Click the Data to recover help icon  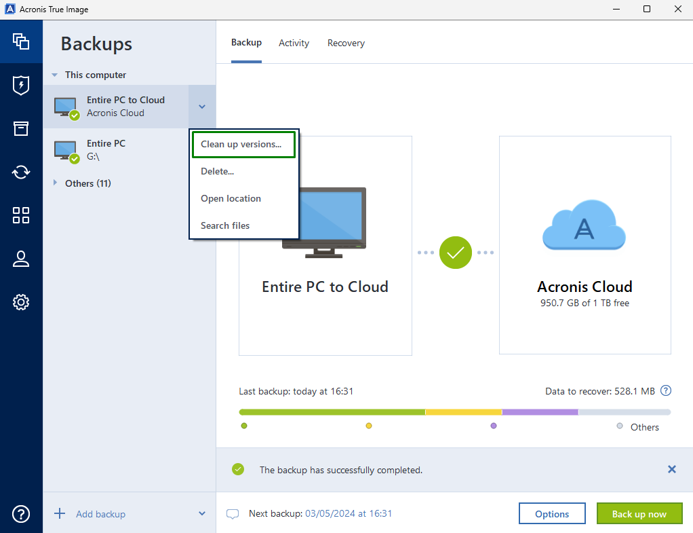(666, 390)
